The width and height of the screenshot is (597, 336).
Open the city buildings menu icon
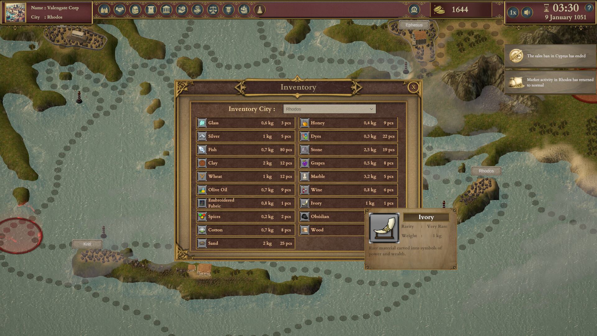pyautogui.click(x=104, y=10)
